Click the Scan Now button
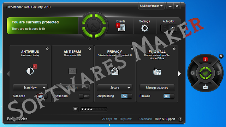The width and height of the screenshot is (226, 127). 30,88
